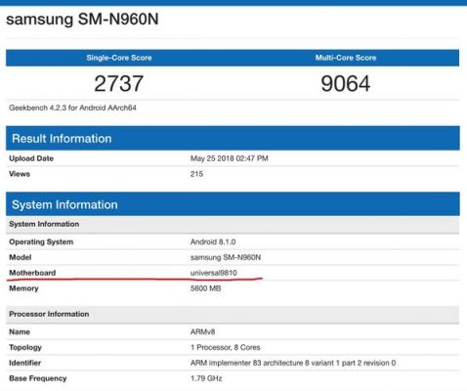Select the 5600 MB memory value

coord(206,288)
